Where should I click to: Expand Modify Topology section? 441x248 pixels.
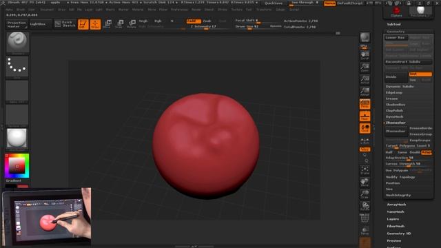pyautogui.click(x=400, y=177)
